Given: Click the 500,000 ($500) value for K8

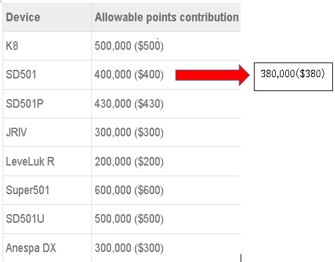Looking at the screenshot, I should click(166, 46).
